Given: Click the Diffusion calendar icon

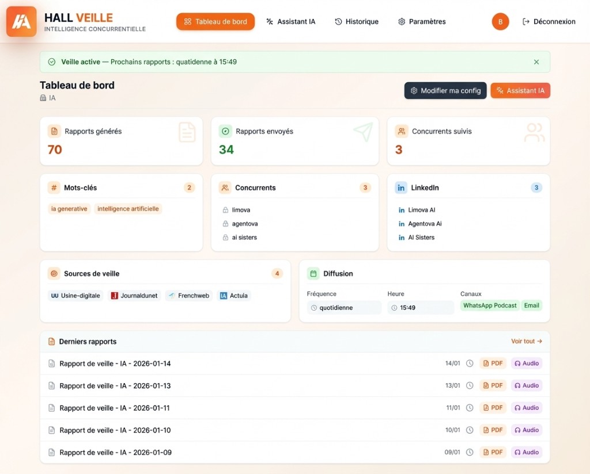Looking at the screenshot, I should tap(313, 273).
